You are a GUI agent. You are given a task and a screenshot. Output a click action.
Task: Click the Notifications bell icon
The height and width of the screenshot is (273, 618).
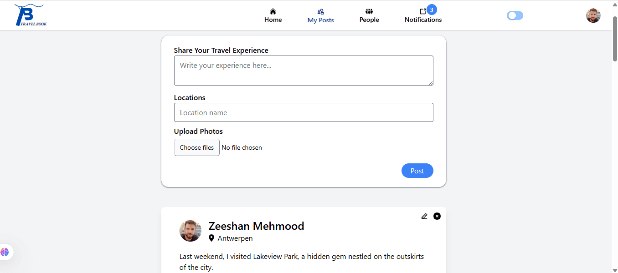423,11
